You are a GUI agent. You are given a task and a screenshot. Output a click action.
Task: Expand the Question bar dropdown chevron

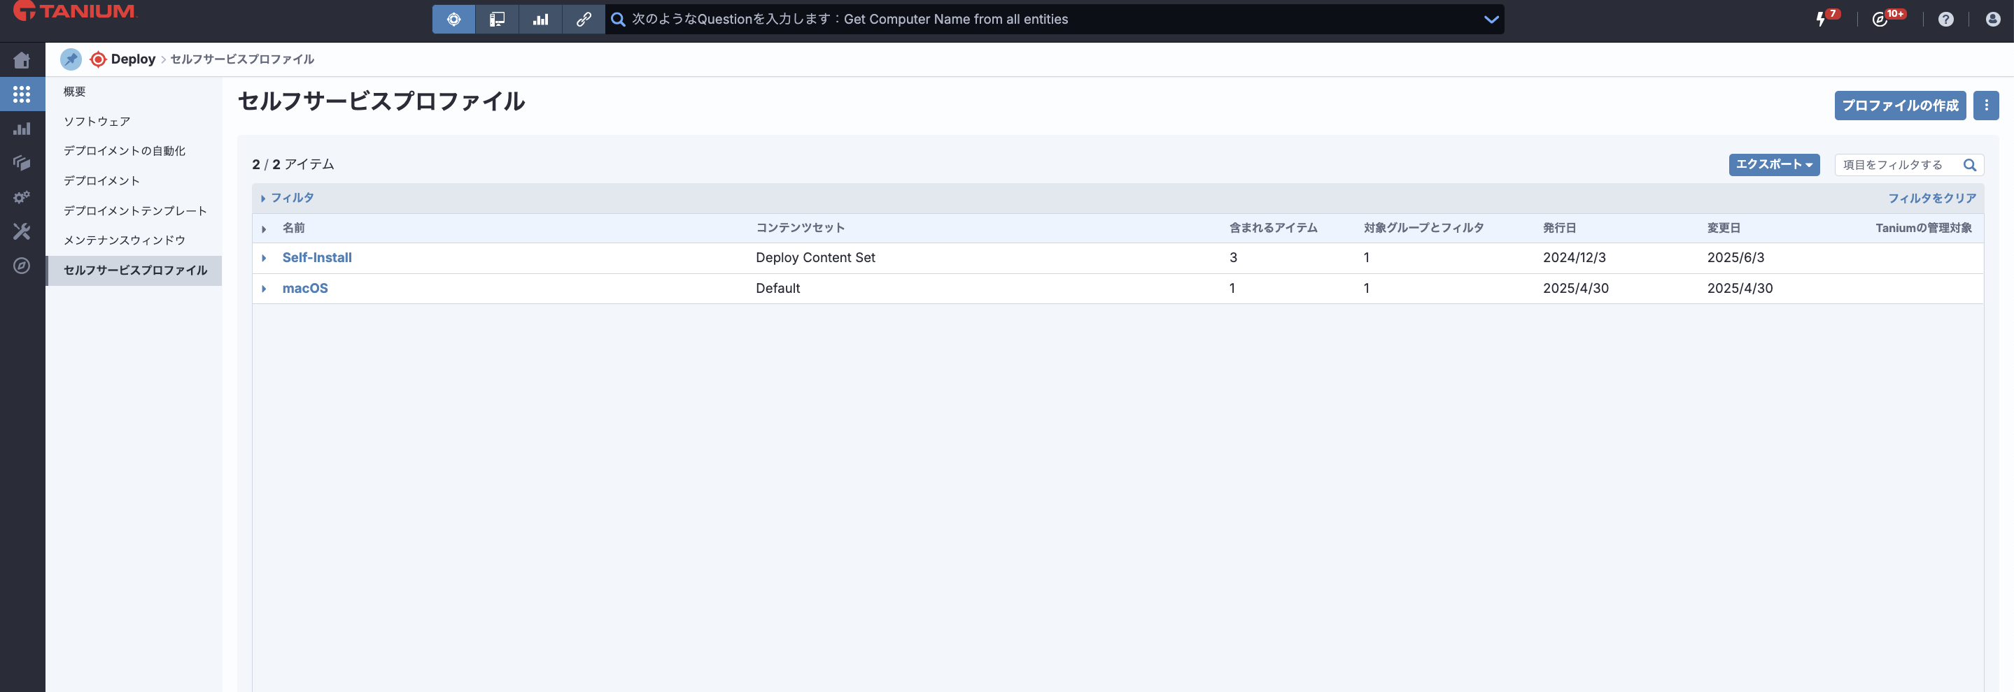(1490, 20)
